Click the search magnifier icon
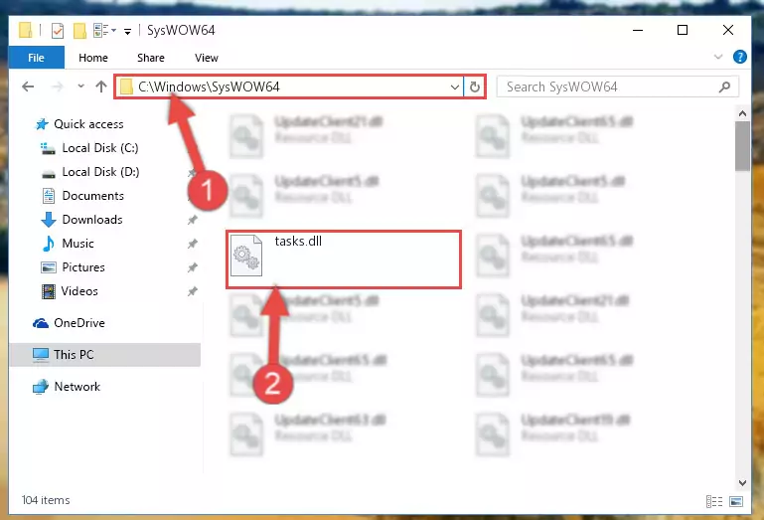This screenshot has width=764, height=520. 724,87
